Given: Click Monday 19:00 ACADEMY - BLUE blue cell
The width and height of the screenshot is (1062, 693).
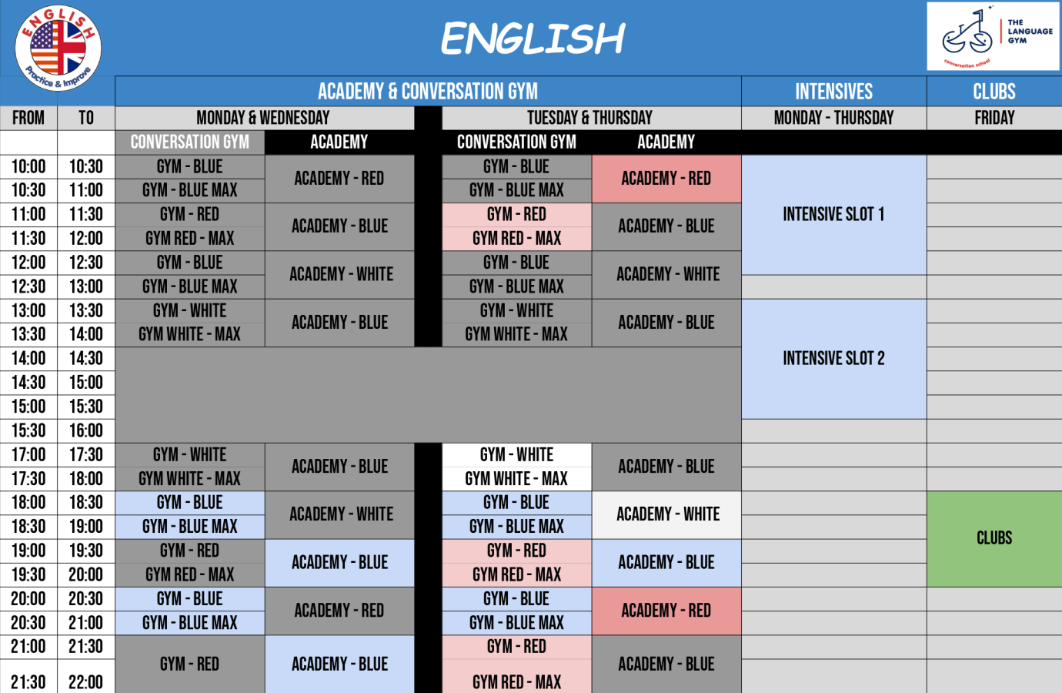Looking at the screenshot, I should click(x=339, y=563).
